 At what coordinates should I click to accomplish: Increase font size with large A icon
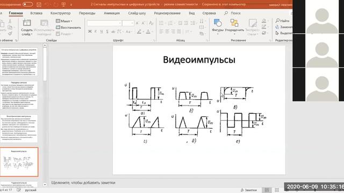pyautogui.click(x=138, y=23)
